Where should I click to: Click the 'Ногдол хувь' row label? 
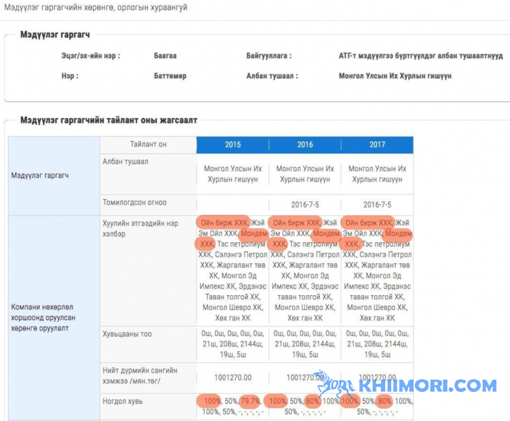point(122,401)
